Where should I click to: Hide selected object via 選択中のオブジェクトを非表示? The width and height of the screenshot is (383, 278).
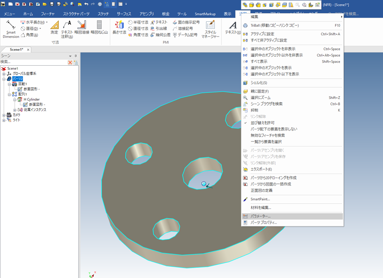click(273, 49)
